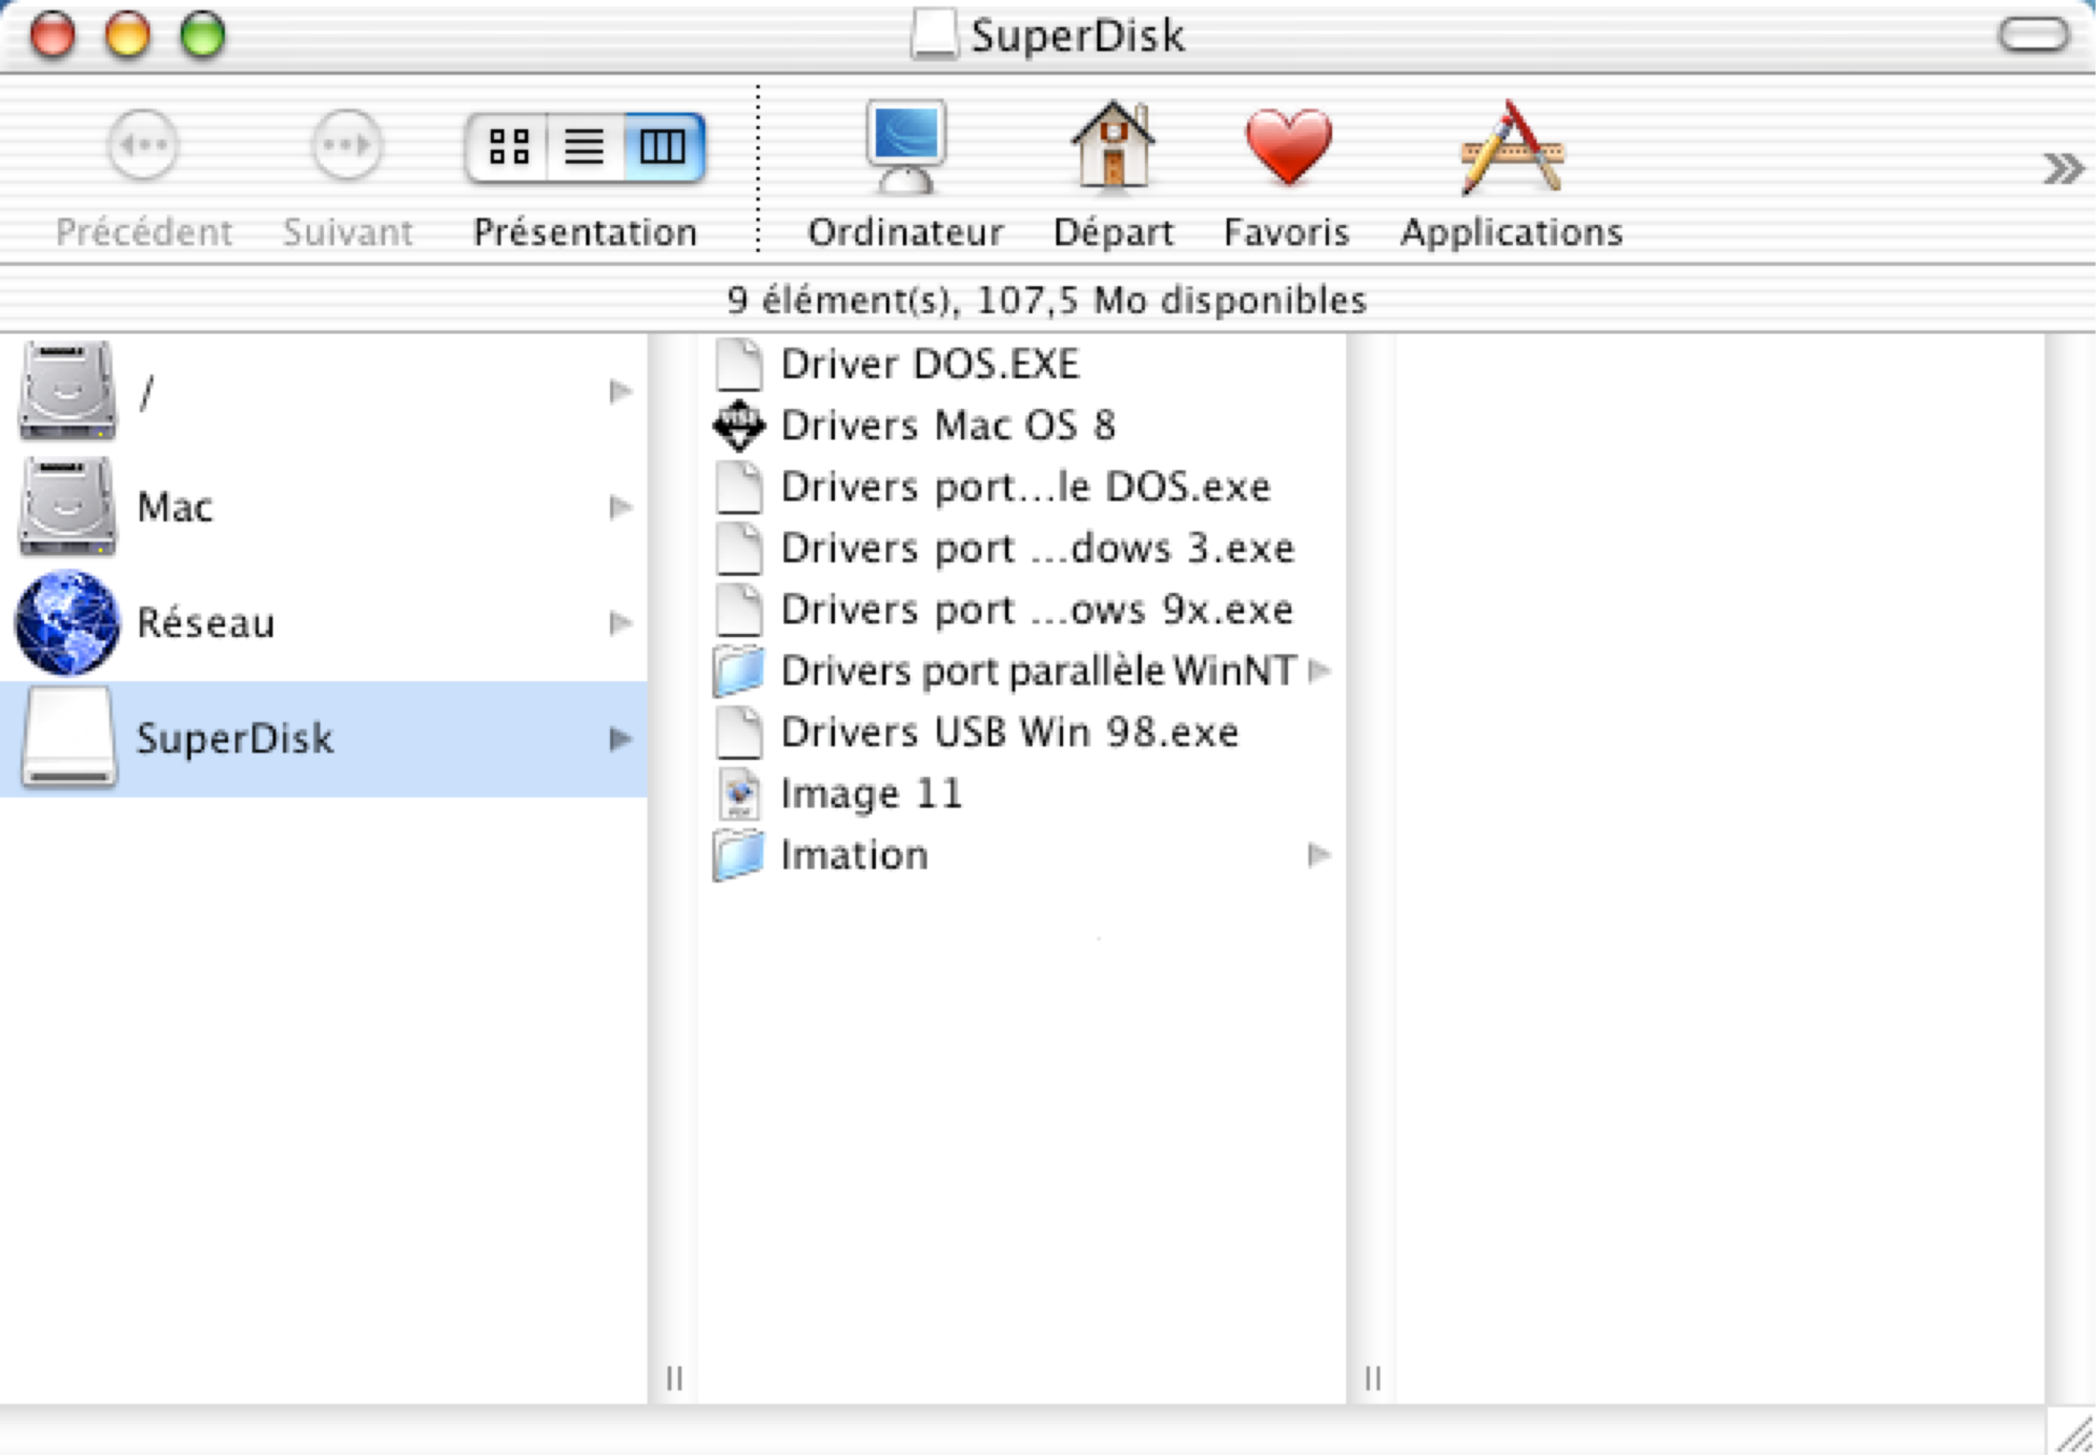Expand the "/" volume arrow
Image resolution: width=2096 pixels, height=1455 pixels.
coord(621,391)
